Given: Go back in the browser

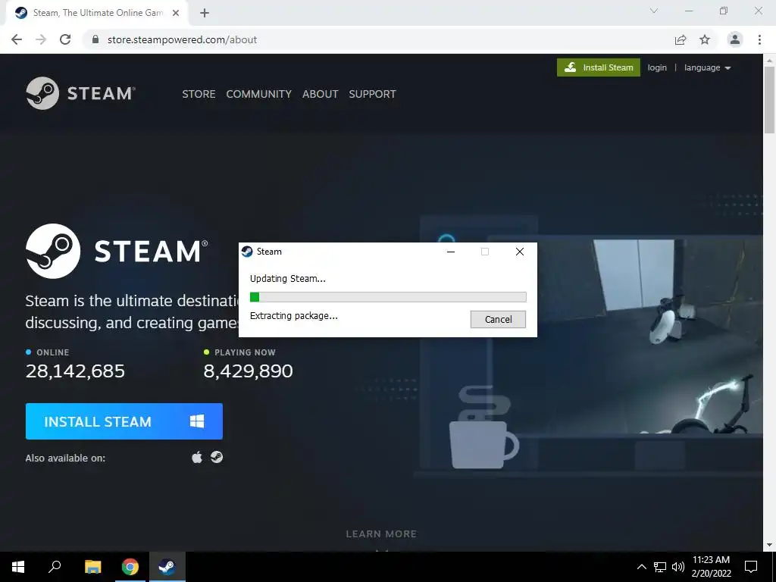Looking at the screenshot, I should 17,39.
